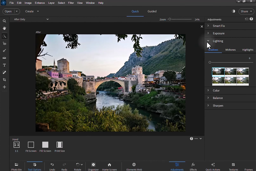Open tool options more menu

coord(196,139)
